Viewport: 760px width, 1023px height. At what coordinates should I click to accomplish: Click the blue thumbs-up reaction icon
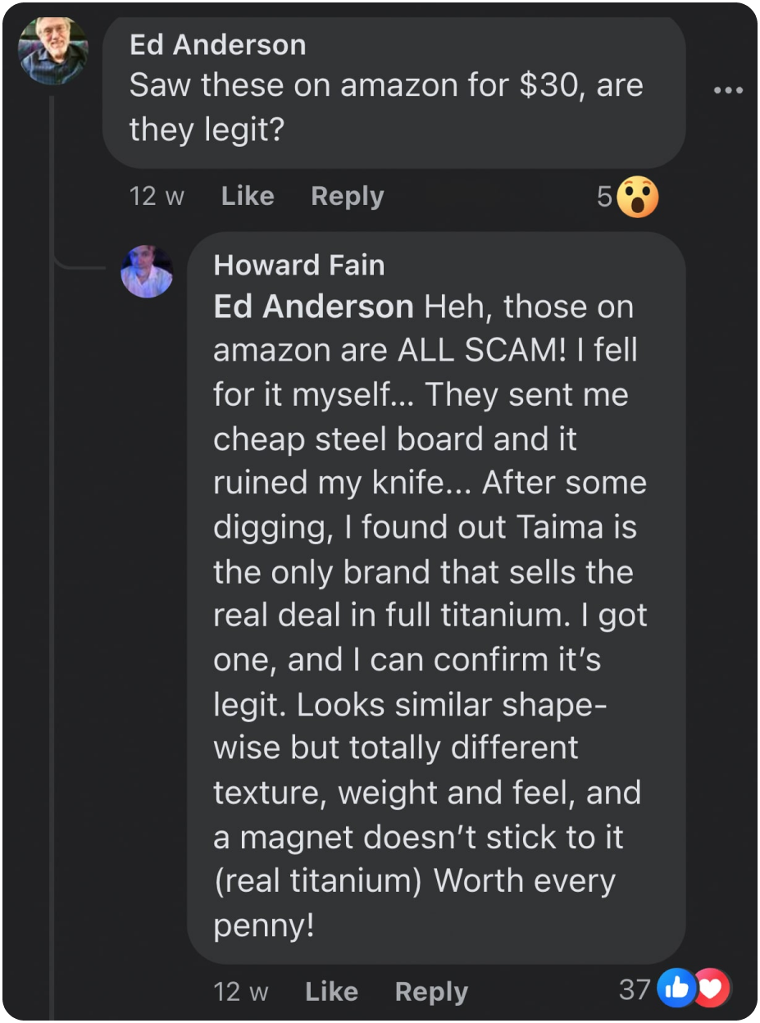point(677,990)
